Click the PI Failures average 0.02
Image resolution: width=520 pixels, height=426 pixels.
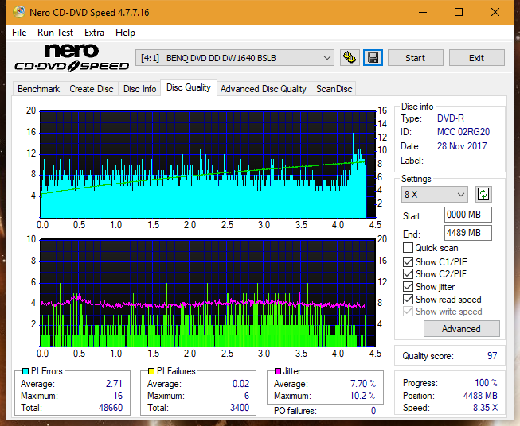pos(240,384)
